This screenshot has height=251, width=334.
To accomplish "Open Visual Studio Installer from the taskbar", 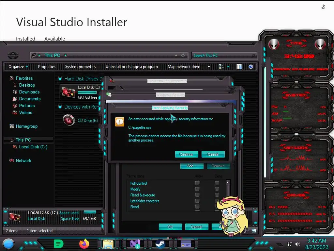I will [x=135, y=244].
